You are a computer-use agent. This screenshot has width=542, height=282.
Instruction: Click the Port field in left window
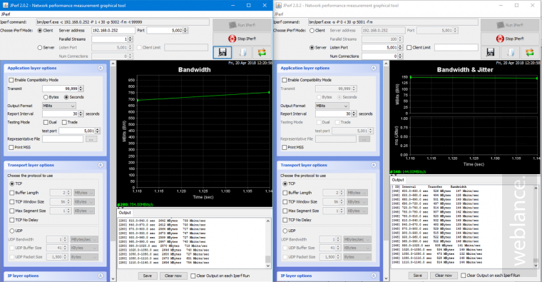click(x=165, y=31)
